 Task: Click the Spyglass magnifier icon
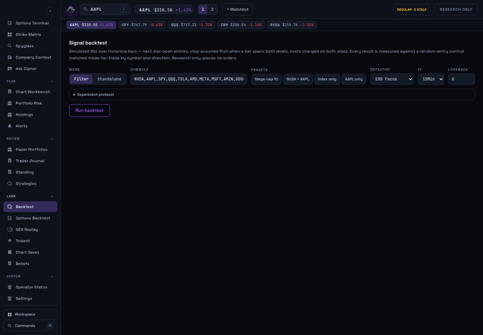tap(10, 46)
